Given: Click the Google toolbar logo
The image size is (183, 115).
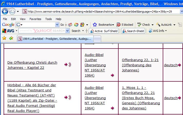Looking at the screenshot, I should [x=8, y=25].
